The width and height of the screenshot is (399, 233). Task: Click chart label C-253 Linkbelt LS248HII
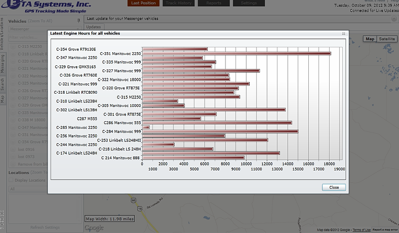[119, 140]
